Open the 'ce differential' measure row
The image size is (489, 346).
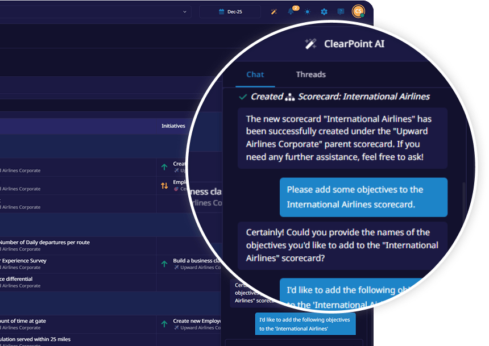coord(16,279)
